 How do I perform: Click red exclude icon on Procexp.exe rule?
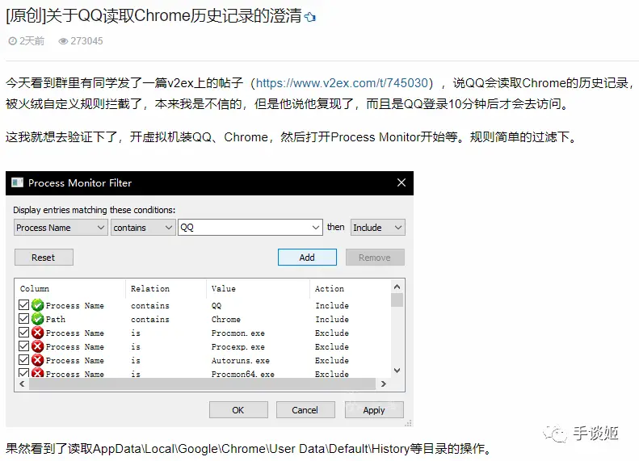pos(37,346)
